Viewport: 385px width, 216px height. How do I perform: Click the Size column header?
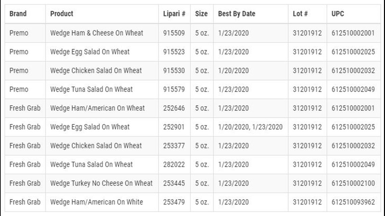201,14
